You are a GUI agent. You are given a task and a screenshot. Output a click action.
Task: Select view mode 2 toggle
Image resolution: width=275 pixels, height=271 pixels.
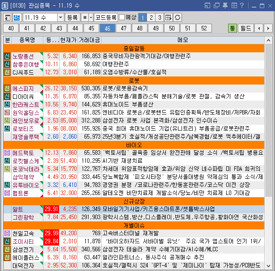pyautogui.click(x=150, y=17)
